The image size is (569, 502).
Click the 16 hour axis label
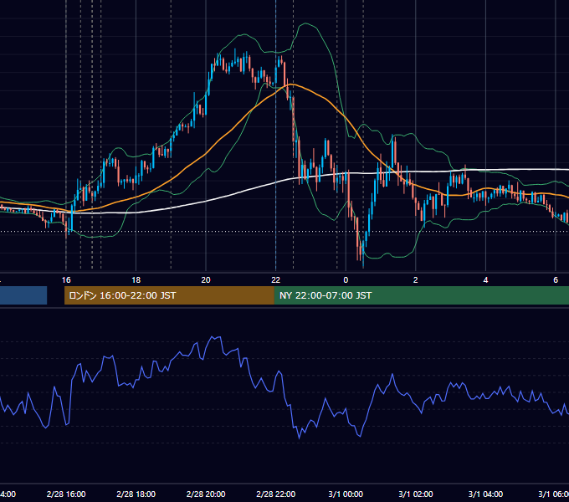[x=66, y=280]
